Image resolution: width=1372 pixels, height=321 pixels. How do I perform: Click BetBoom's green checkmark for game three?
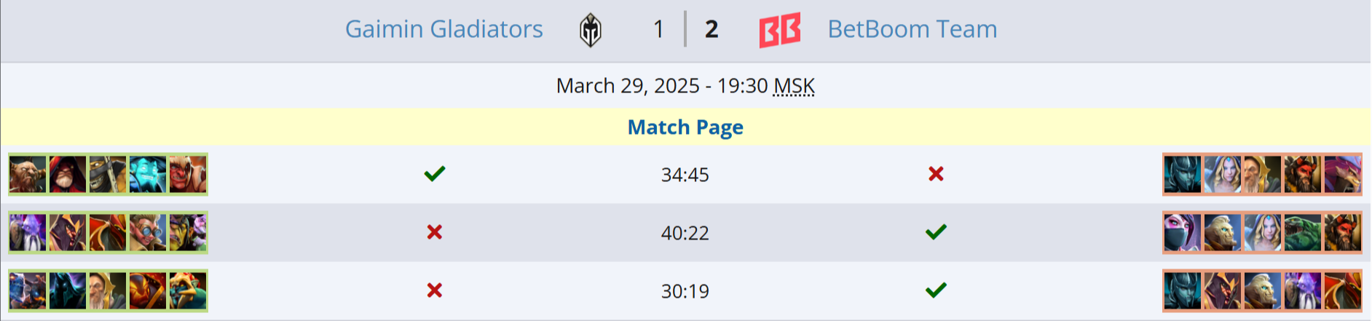pos(936,290)
